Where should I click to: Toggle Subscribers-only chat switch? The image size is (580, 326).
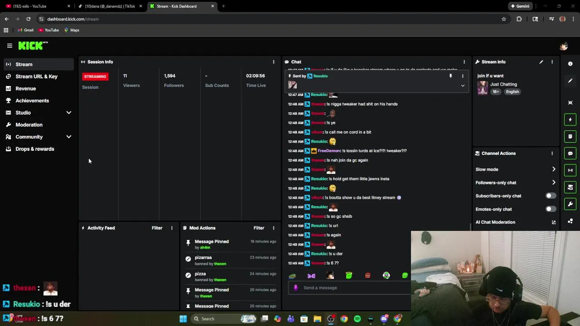pos(550,196)
